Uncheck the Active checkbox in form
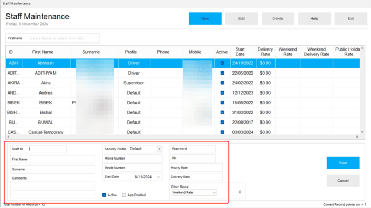The height and width of the screenshot is (208, 371). tap(104, 195)
